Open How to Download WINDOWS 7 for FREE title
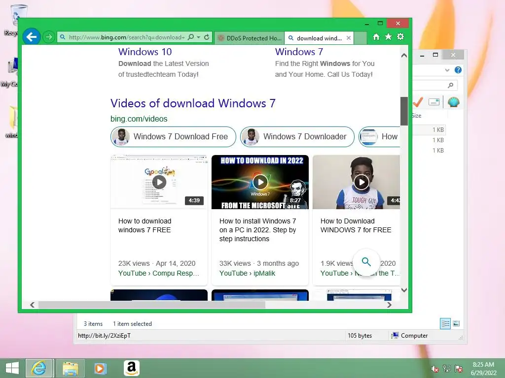Viewport: 505px width, 378px height. [356, 225]
